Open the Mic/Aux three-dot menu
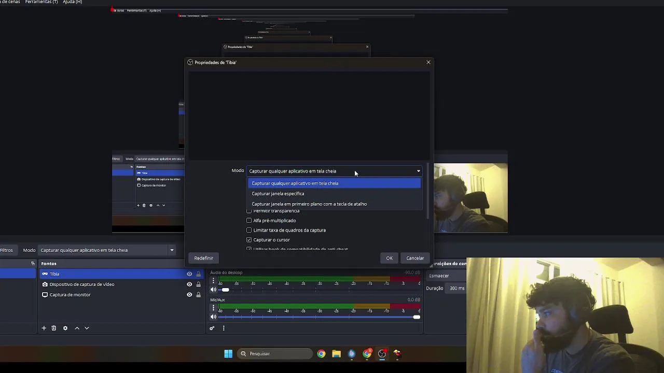The width and height of the screenshot is (664, 373). (213, 308)
